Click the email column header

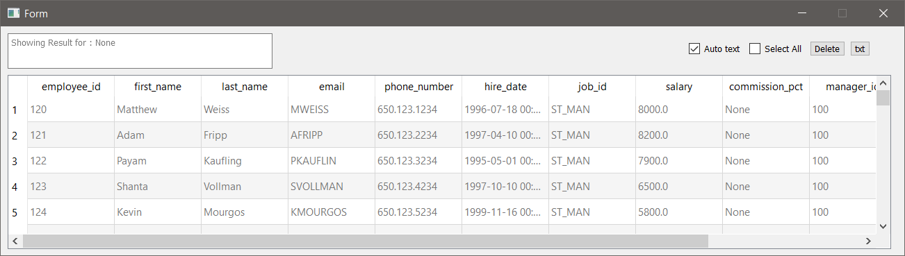(332, 87)
